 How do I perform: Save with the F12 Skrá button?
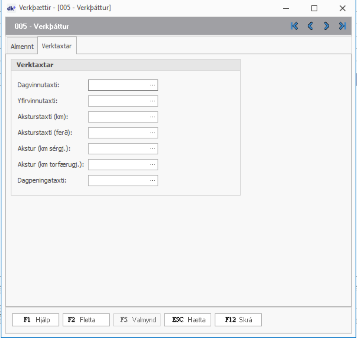point(238,320)
